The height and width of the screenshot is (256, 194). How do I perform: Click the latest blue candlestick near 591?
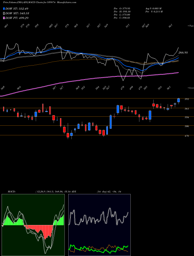coord(178,100)
